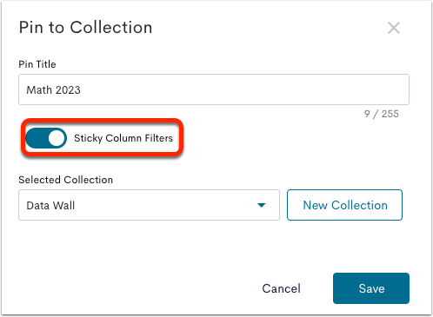This screenshot has height=317, width=433.
Task: Click the Pin to Collection heading
Action: point(85,28)
